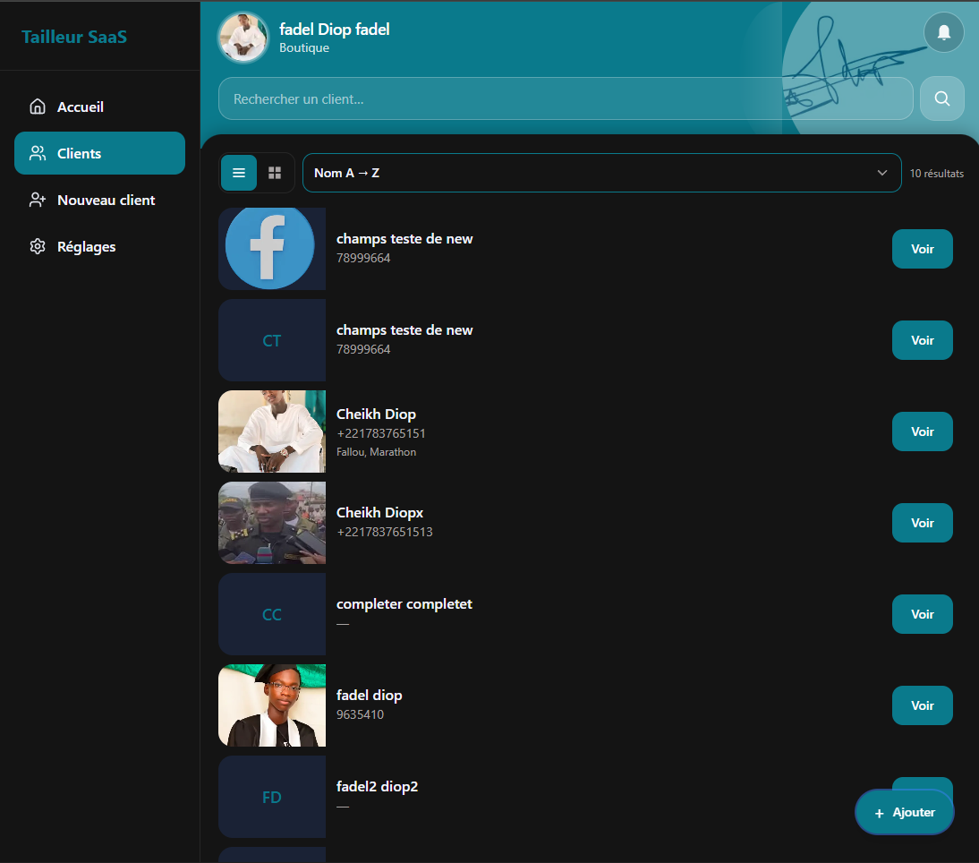View the completer completet client

pyautogui.click(x=922, y=614)
